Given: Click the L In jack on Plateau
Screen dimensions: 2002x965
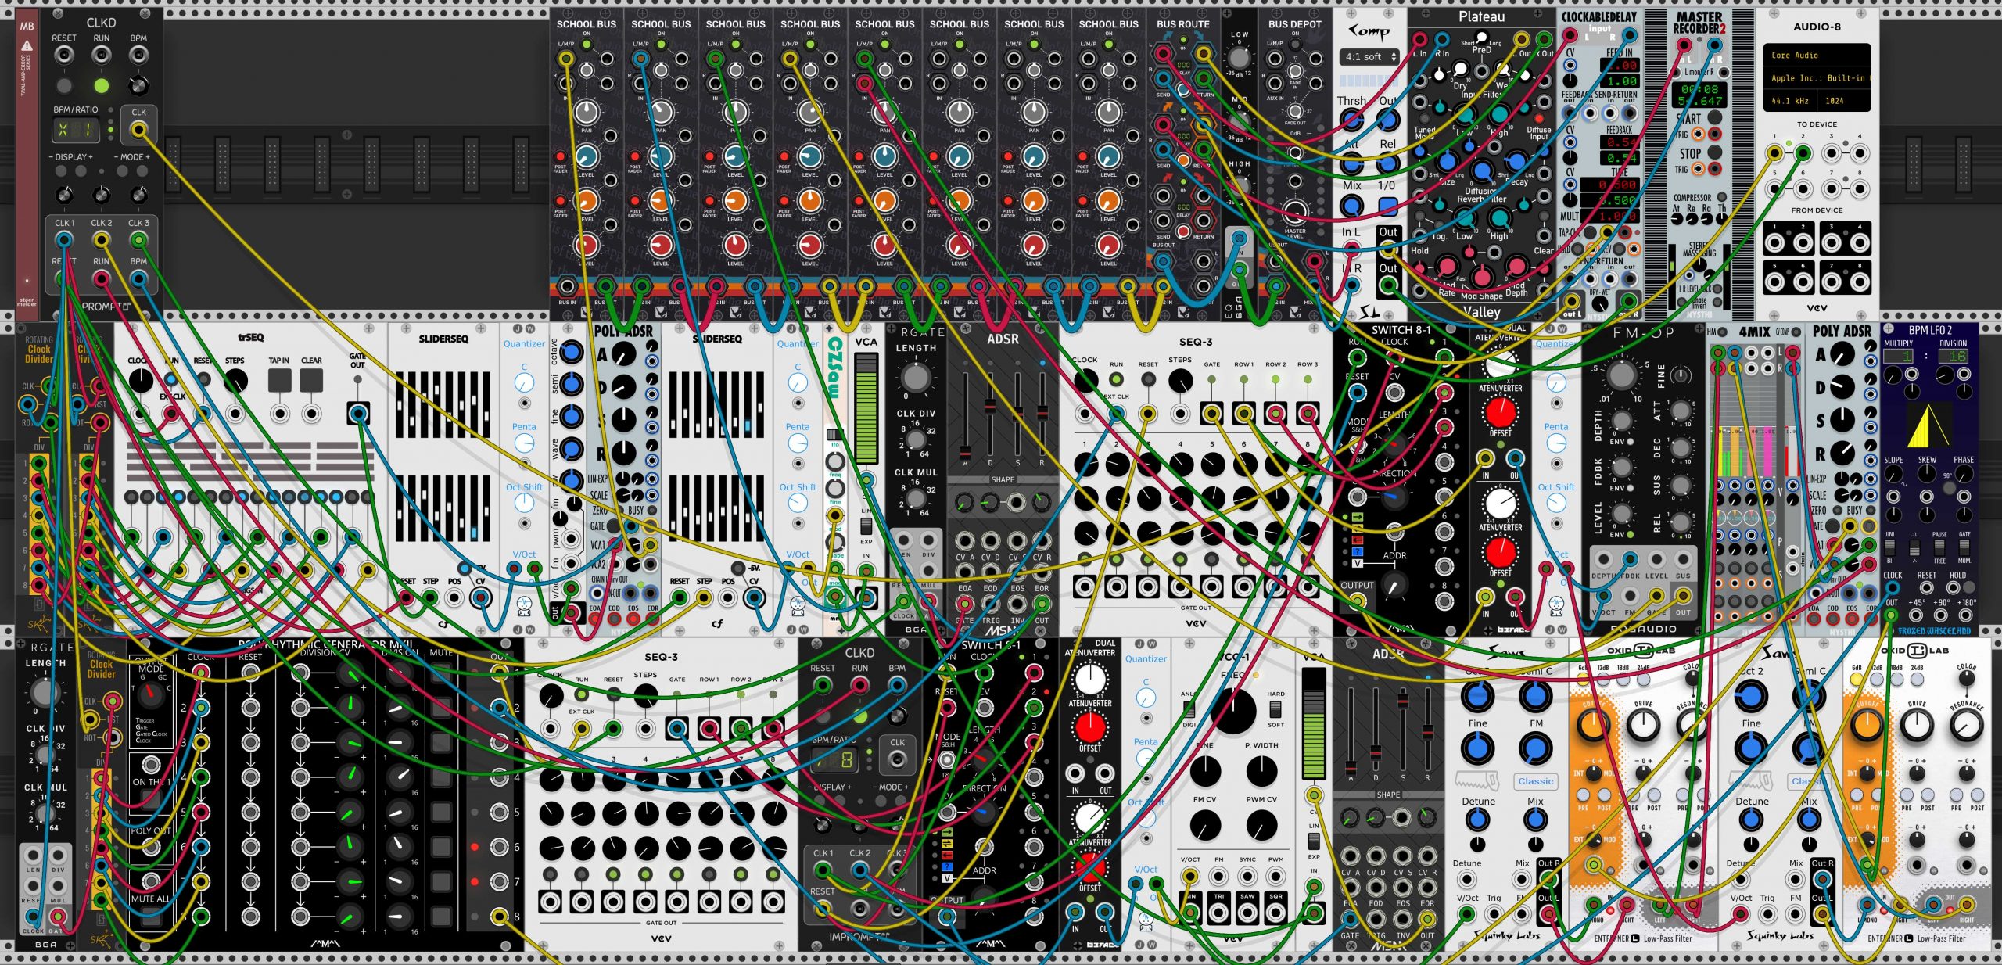Looking at the screenshot, I should click(x=1421, y=40).
